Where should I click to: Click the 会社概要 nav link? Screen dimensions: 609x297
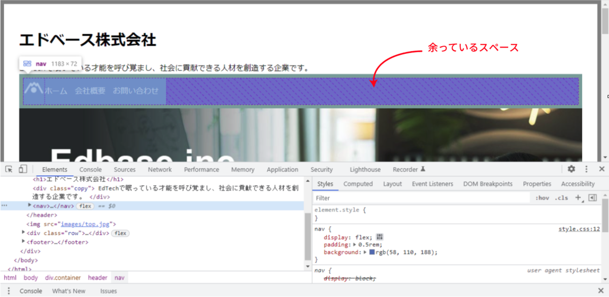[90, 91]
